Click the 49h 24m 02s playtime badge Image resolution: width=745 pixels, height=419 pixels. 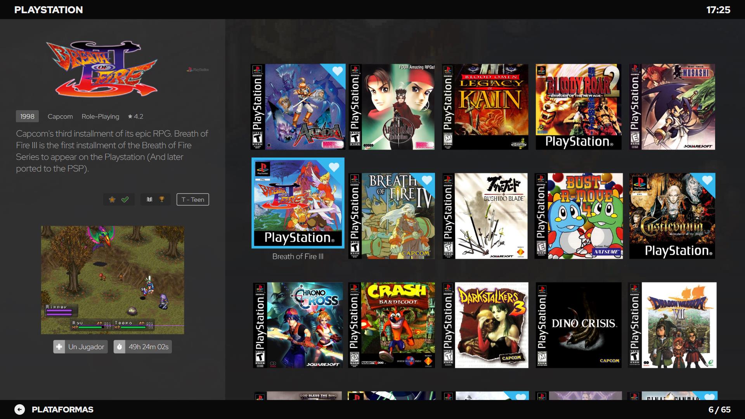143,347
